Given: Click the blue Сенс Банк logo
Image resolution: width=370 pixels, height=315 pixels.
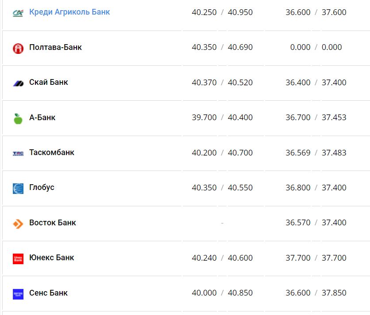Looking at the screenshot, I should coord(18,294).
